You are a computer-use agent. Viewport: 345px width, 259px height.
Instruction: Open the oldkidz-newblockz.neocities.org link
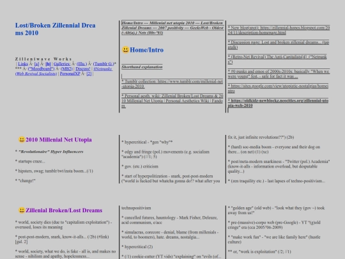pos(278,103)
